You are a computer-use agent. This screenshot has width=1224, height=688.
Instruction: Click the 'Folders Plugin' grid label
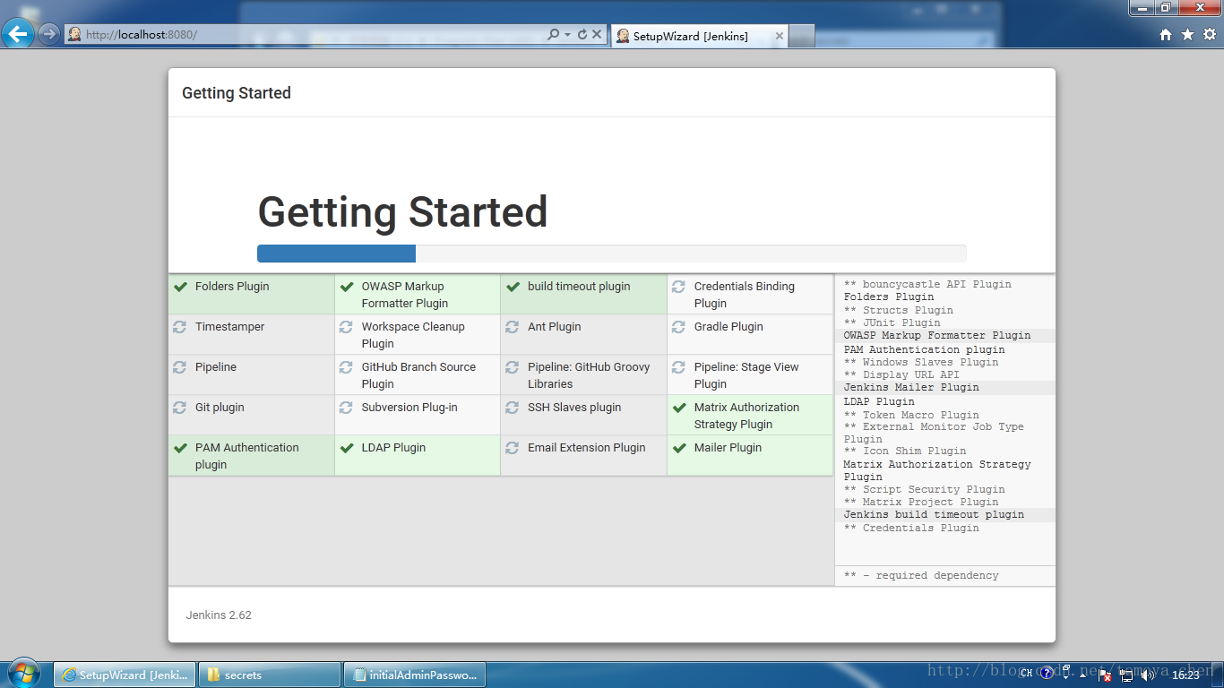(x=232, y=287)
